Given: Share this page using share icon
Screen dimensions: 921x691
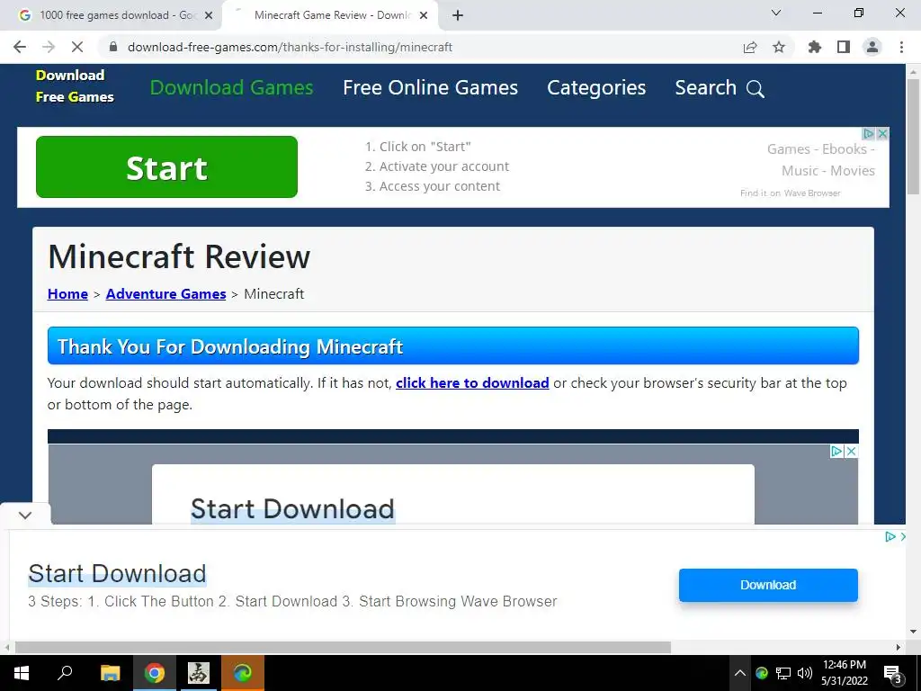Looking at the screenshot, I should coord(750,47).
